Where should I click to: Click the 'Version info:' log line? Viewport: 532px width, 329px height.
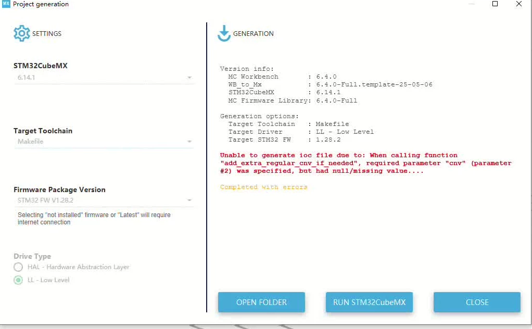[247, 69]
